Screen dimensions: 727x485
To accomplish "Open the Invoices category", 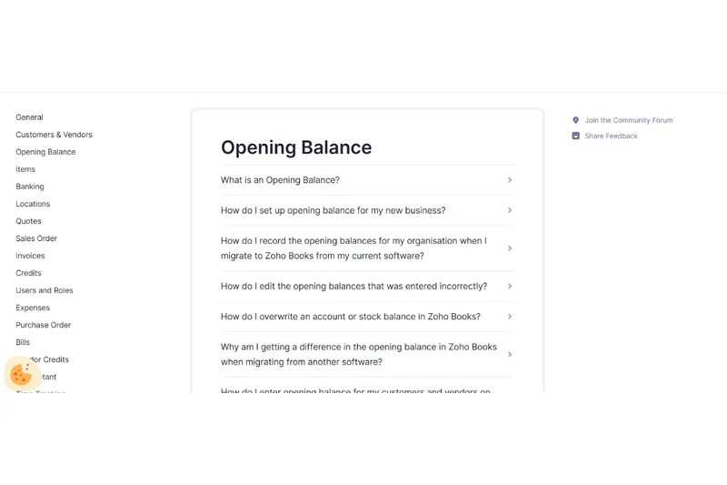I will point(30,256).
